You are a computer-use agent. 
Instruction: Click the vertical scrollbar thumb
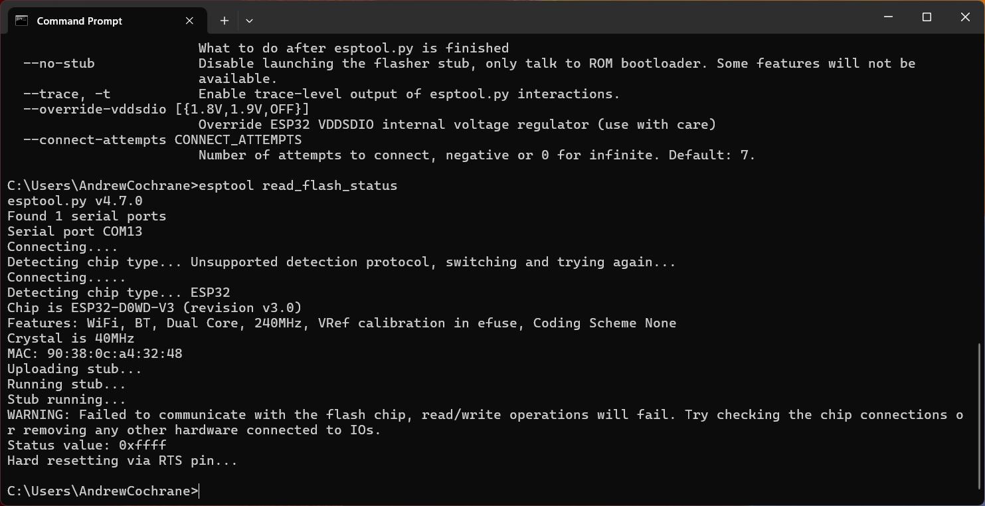click(980, 415)
